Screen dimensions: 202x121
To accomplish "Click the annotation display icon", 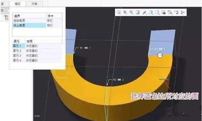I will click(x=176, y=12).
